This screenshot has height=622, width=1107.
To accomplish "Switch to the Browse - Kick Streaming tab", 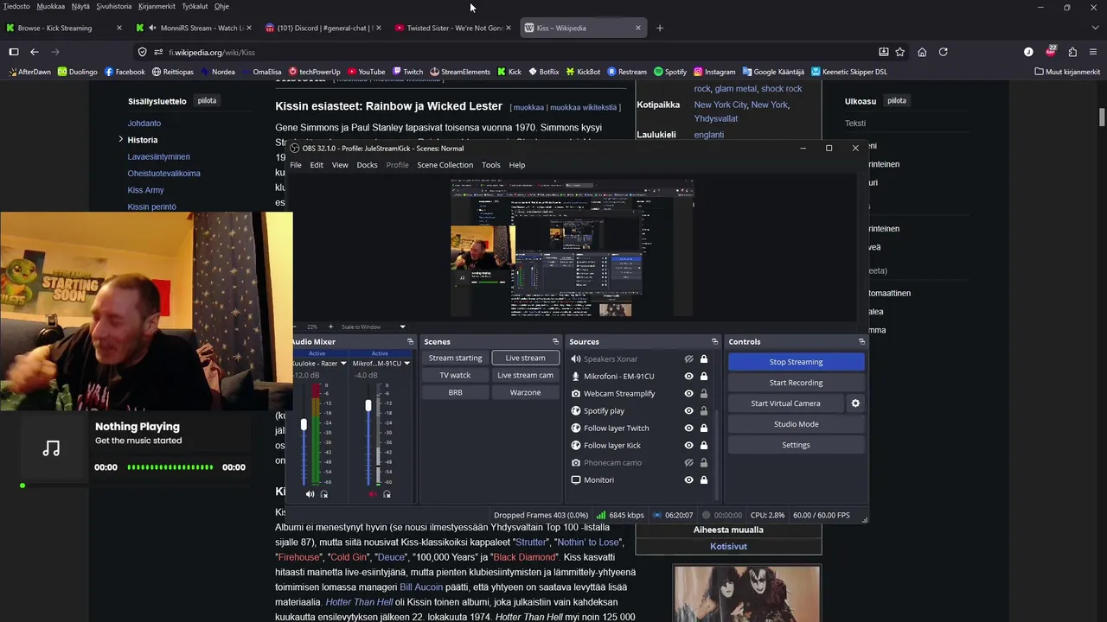I will (63, 28).
